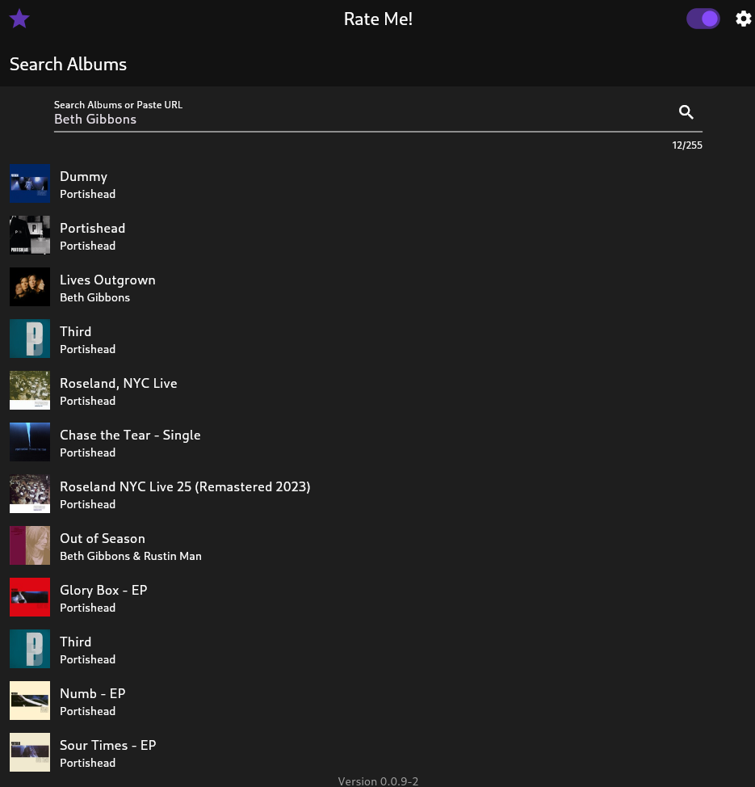Viewport: 755px width, 787px height.
Task: Click the Rate Me! app title
Action: click(x=378, y=19)
